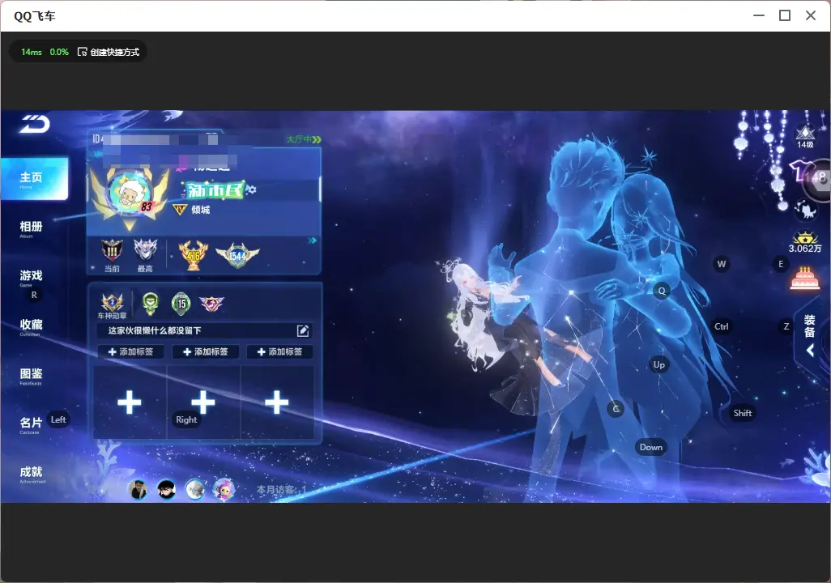Maximize the QQ飞车 window

click(785, 16)
